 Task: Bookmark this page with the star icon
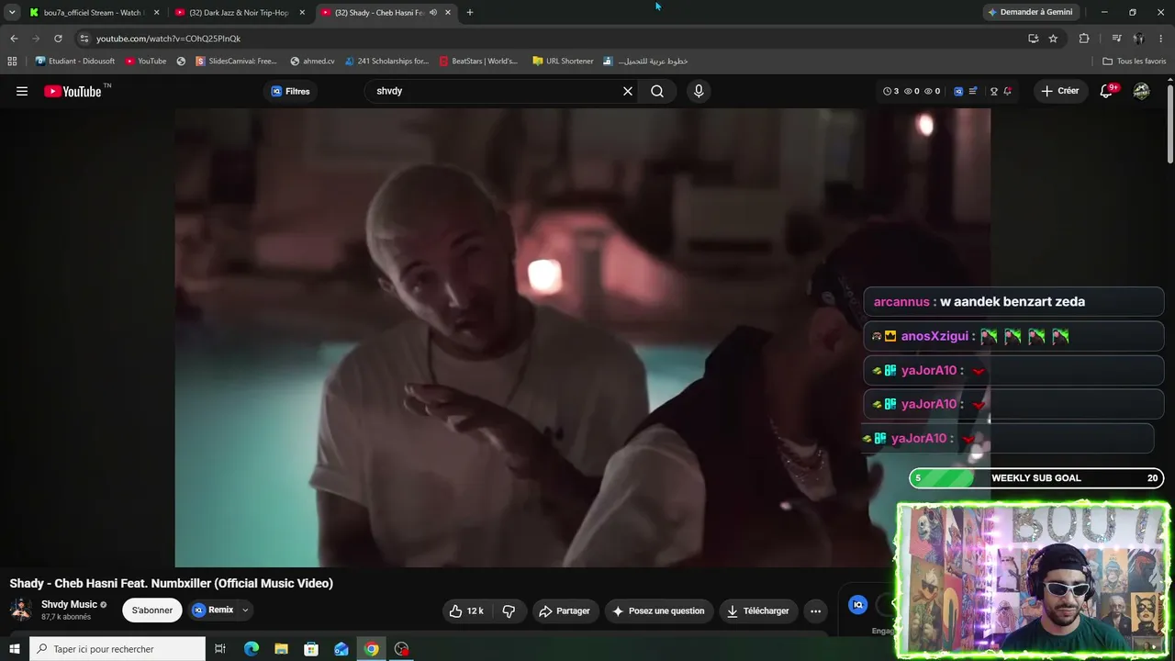[x=1053, y=39]
